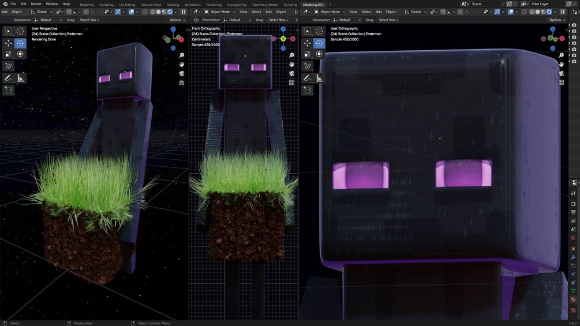Select the Move tool in right viewport
Screen dimensions: 580x326
pos(308,43)
